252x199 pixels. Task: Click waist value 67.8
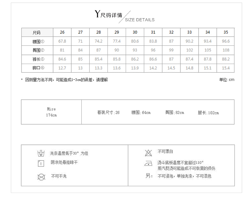(x=62, y=41)
